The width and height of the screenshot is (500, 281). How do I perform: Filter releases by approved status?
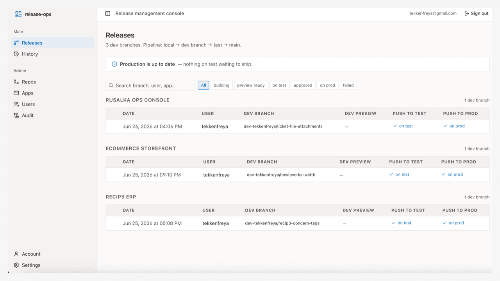(x=303, y=85)
